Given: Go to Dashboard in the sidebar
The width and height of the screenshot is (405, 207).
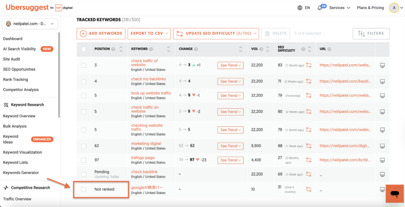Looking at the screenshot, I should pos(13,39).
